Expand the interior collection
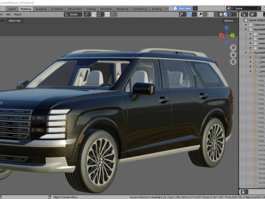 point(250,34)
